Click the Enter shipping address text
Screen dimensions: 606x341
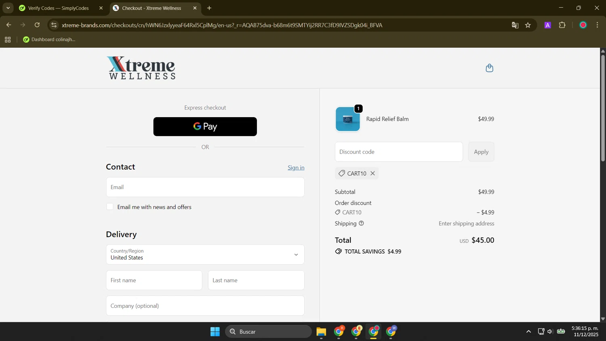pyautogui.click(x=466, y=223)
